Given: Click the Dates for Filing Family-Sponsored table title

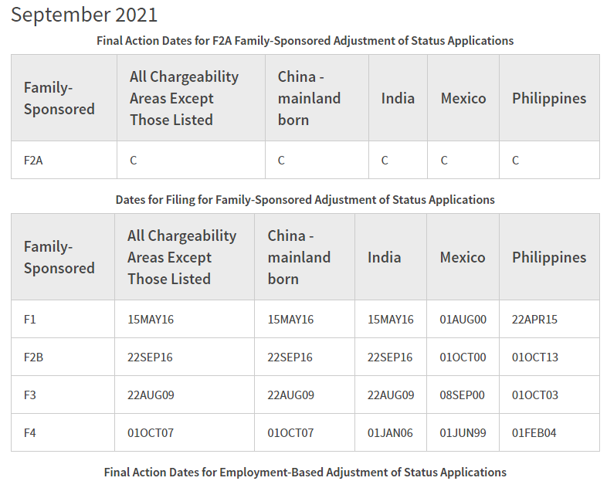Looking at the screenshot, I should [x=305, y=199].
